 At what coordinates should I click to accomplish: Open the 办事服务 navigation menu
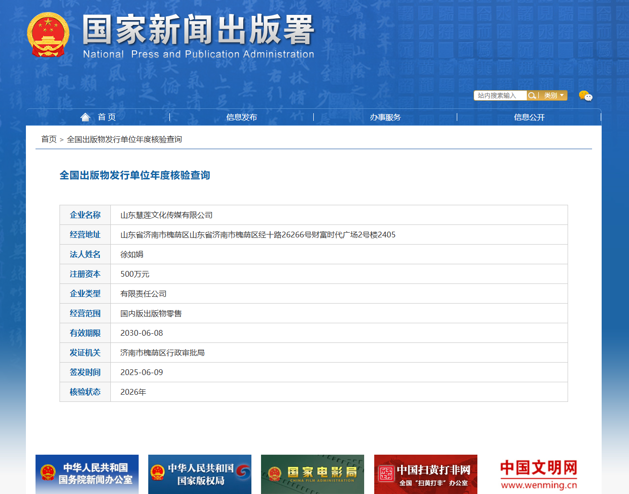pyautogui.click(x=385, y=117)
